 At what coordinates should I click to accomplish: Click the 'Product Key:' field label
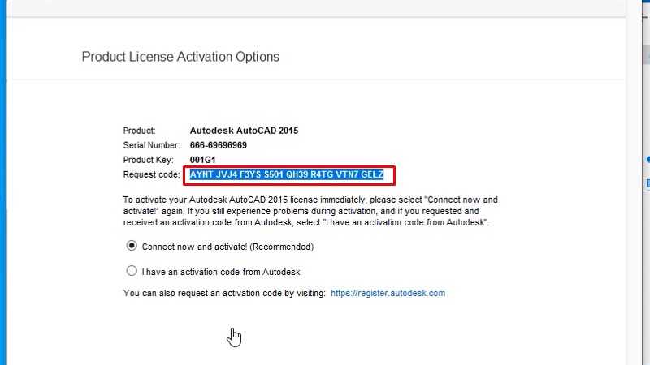(148, 160)
